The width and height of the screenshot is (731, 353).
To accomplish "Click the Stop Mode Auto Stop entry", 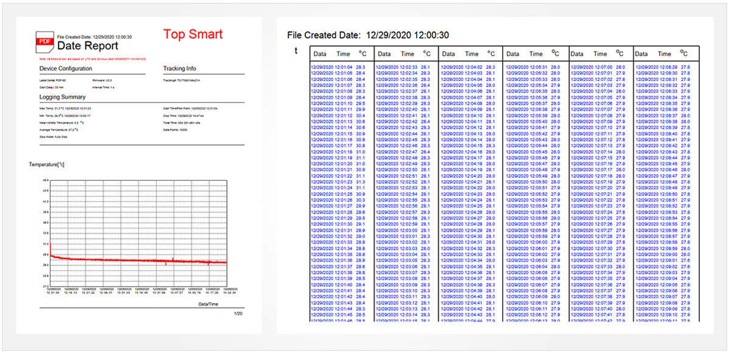I will (53, 137).
